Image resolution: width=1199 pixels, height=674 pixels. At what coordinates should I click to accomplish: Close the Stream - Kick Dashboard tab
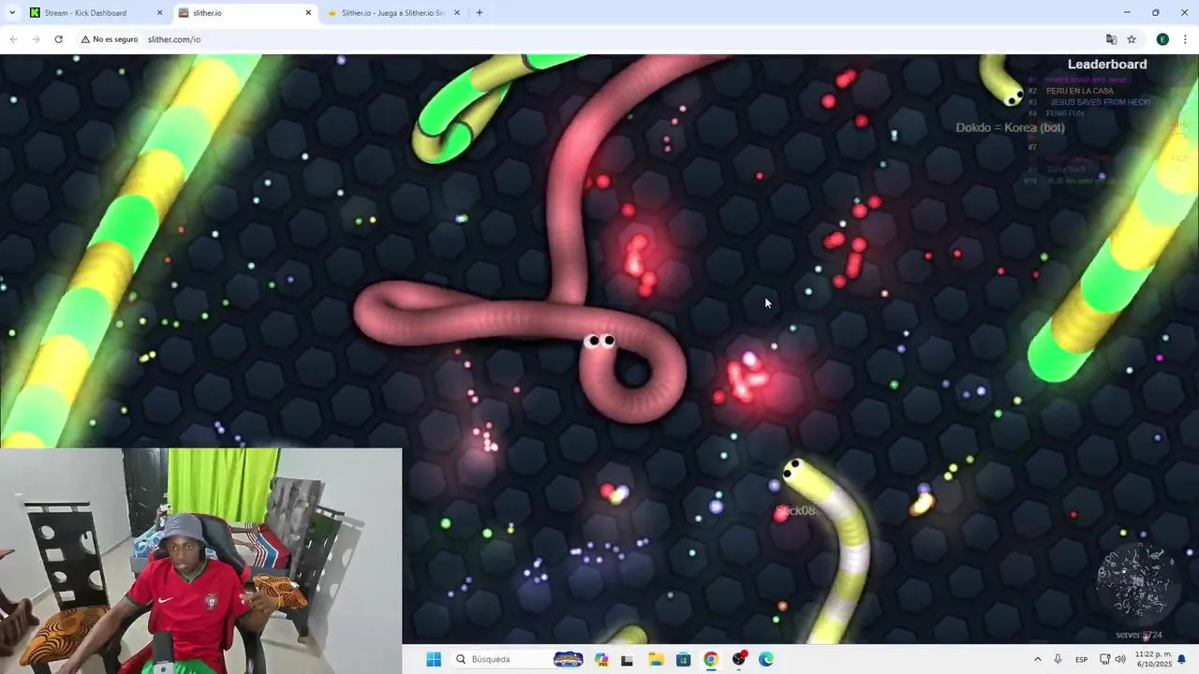[159, 13]
